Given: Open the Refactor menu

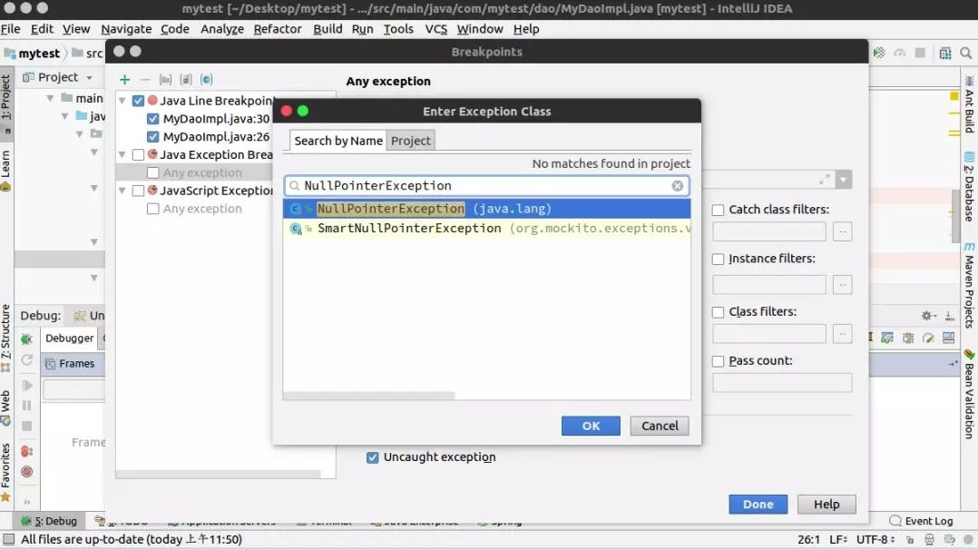Looking at the screenshot, I should pos(278,29).
